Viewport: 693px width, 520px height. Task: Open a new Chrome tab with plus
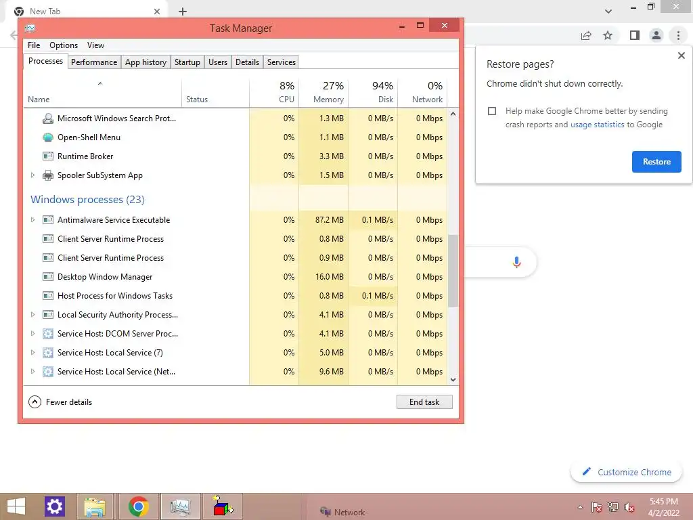click(x=183, y=12)
